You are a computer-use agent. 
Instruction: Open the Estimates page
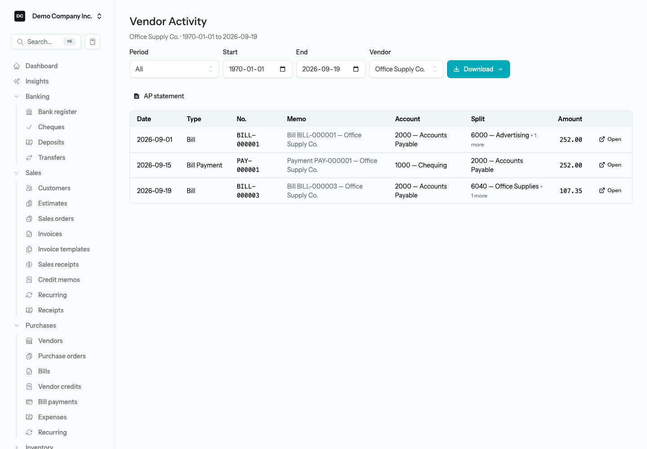53,203
